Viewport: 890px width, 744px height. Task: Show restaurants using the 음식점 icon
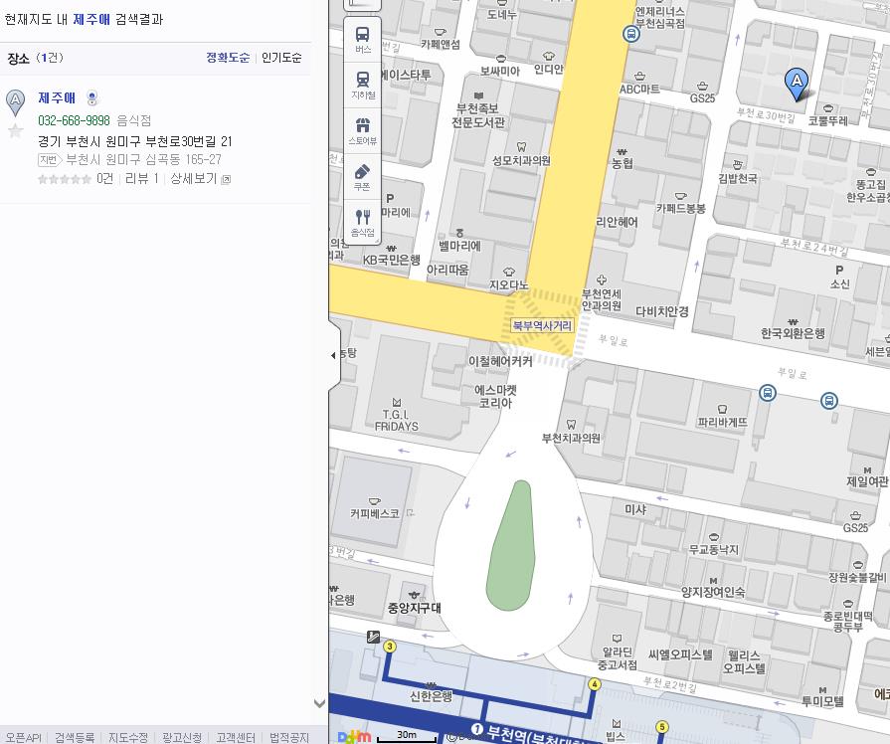pos(362,223)
